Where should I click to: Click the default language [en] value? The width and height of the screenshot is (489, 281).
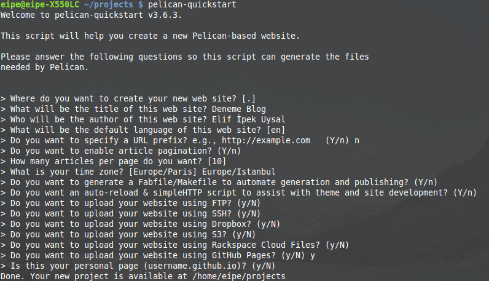(276, 130)
